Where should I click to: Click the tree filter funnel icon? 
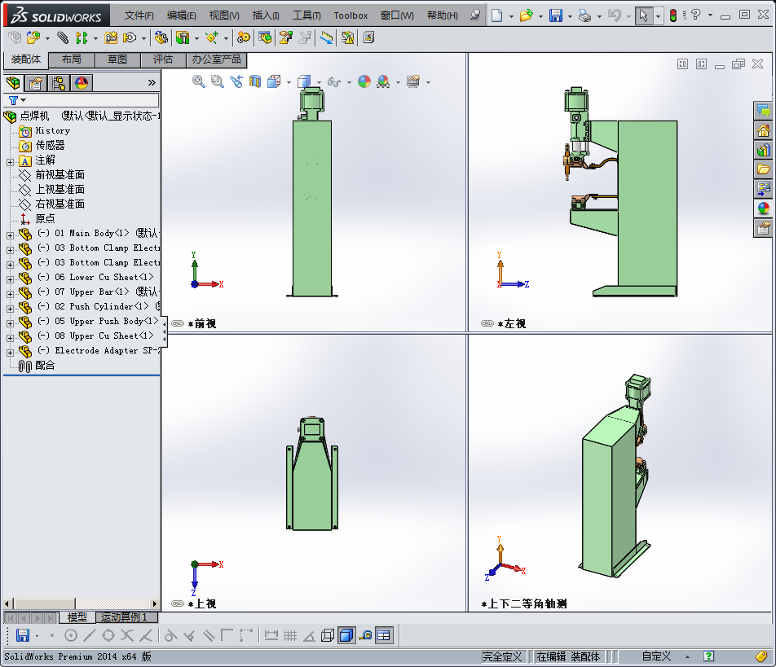click(13, 100)
